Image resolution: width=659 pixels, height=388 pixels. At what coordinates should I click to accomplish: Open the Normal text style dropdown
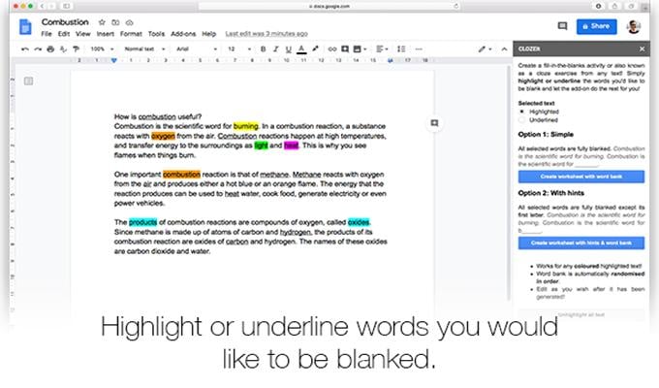144,49
